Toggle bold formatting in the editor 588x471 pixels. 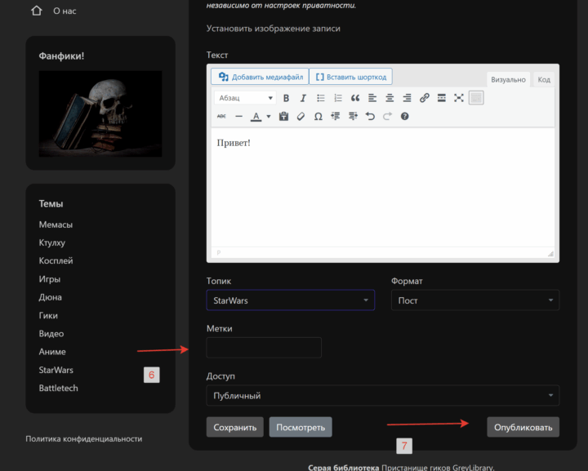click(286, 98)
